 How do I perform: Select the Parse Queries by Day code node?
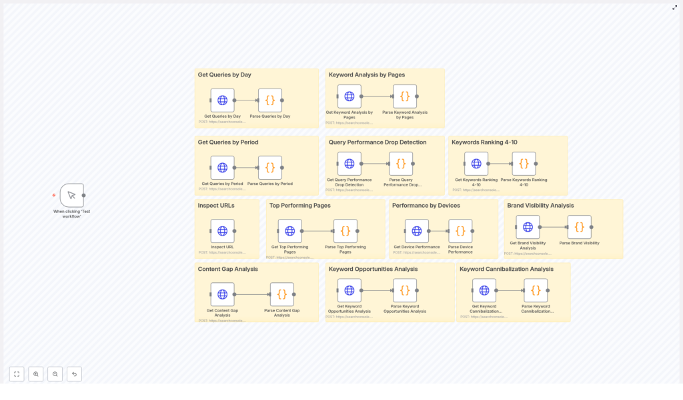click(x=271, y=100)
